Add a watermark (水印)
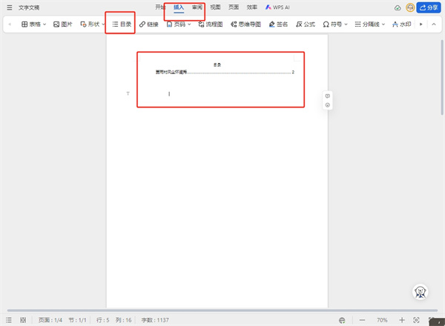This screenshot has width=445, height=326. point(401,24)
